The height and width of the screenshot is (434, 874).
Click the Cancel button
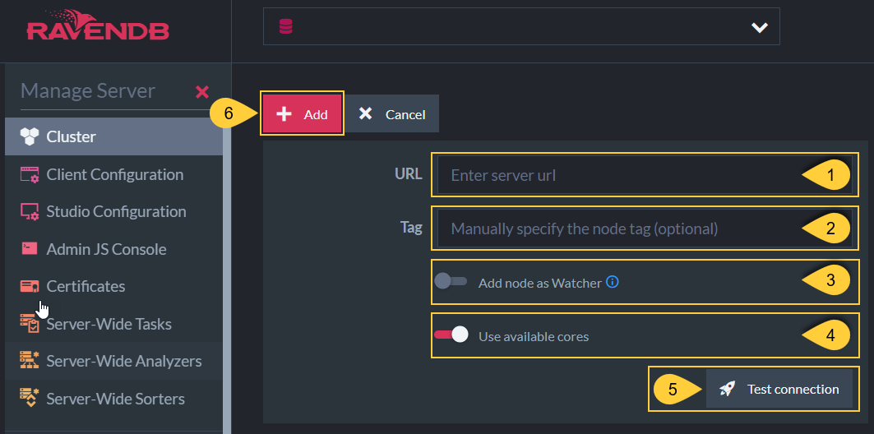(x=392, y=114)
